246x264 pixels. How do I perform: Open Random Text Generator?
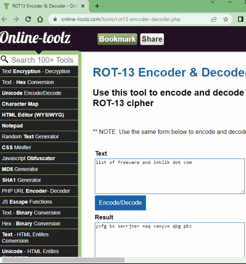click(39, 137)
